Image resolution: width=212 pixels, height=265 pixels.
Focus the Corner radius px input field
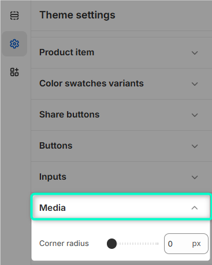pos(186,244)
